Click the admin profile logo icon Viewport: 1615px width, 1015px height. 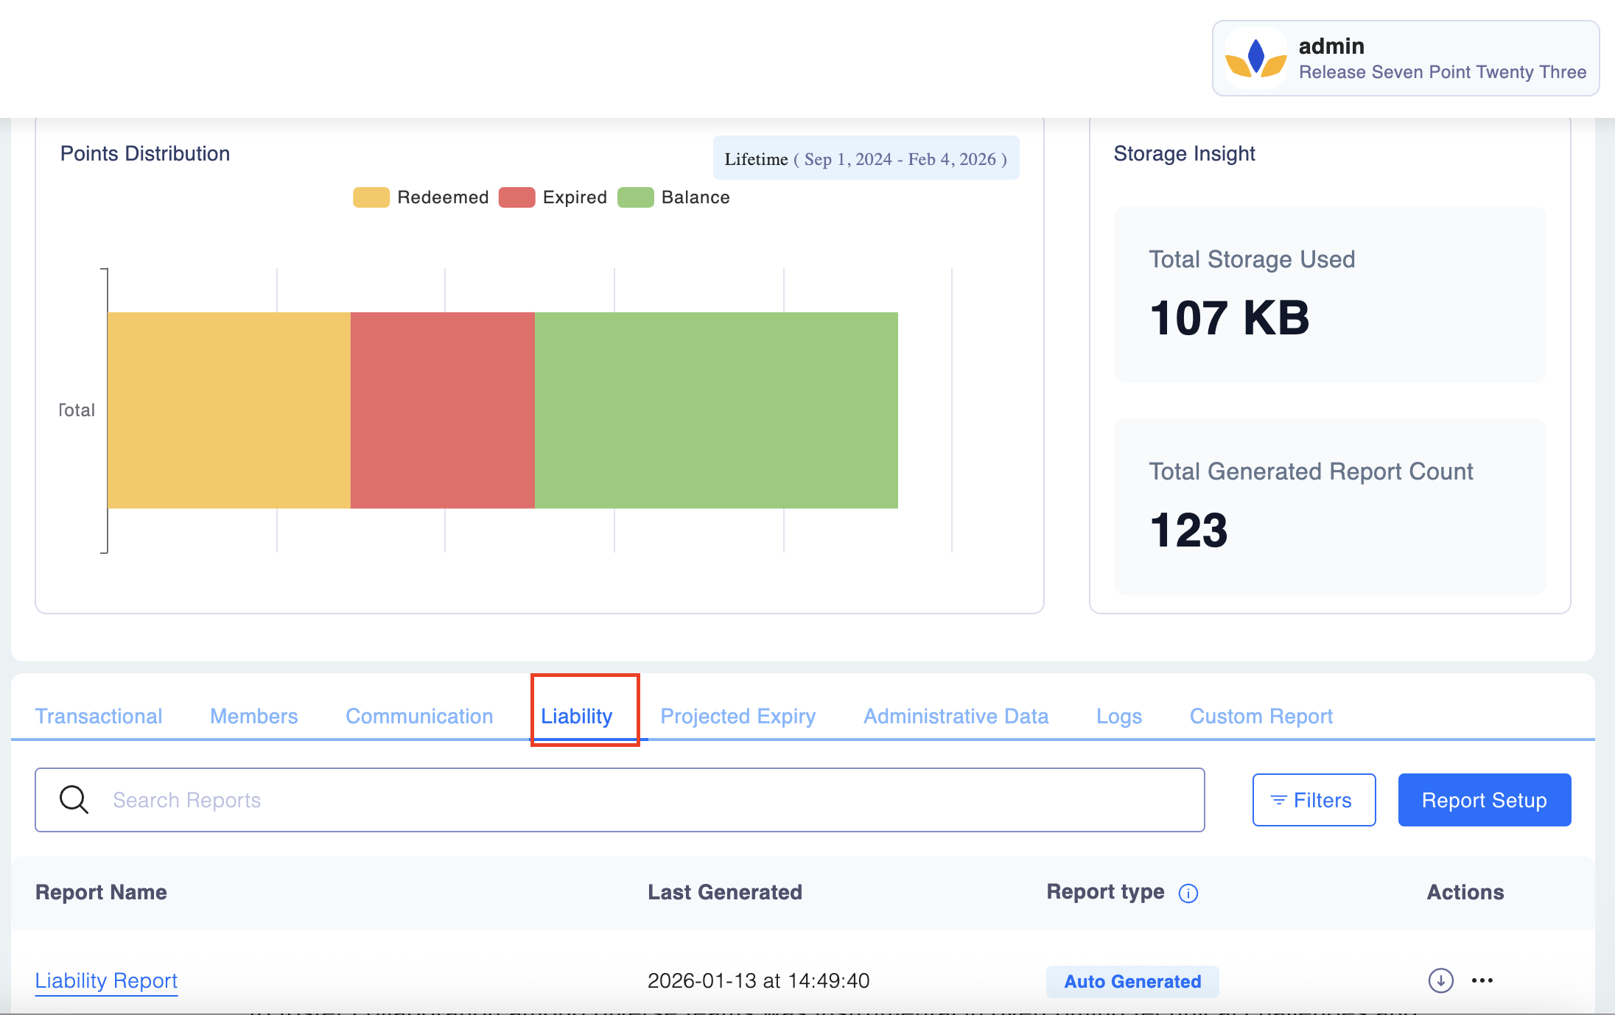point(1255,59)
